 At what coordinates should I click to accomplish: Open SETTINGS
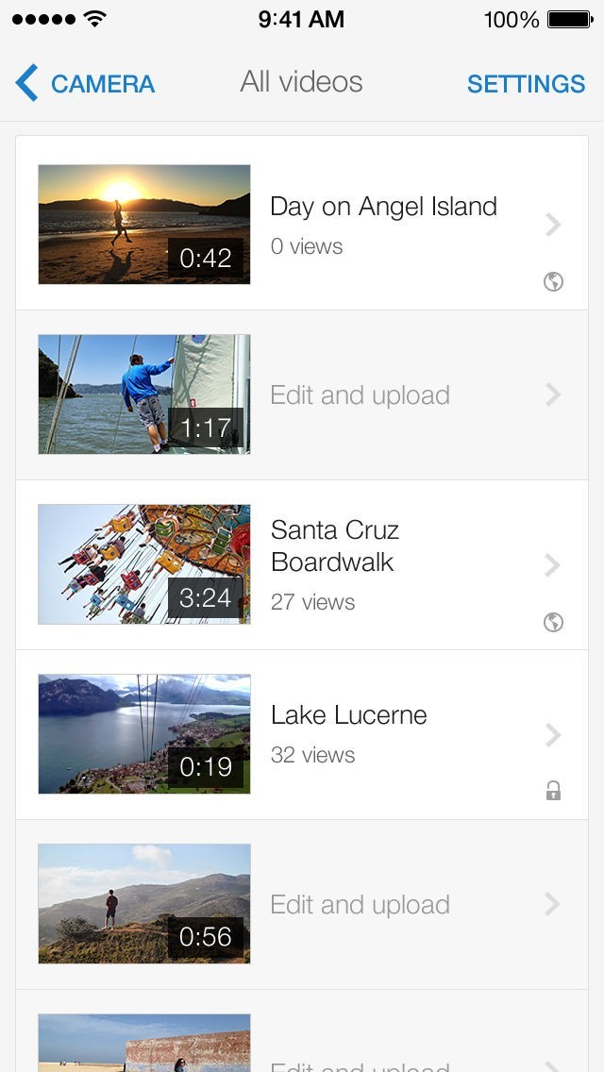coord(526,84)
